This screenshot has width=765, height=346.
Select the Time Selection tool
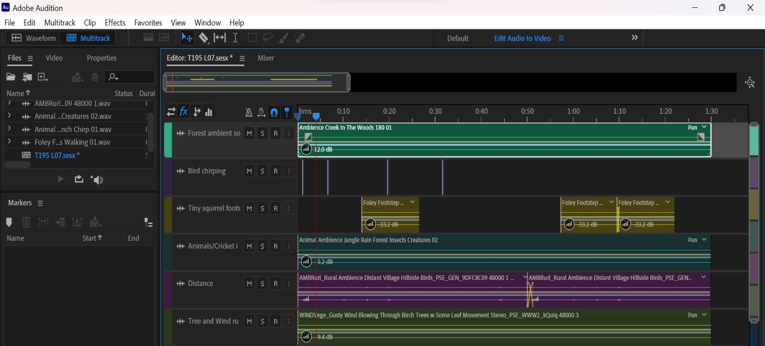click(x=235, y=38)
